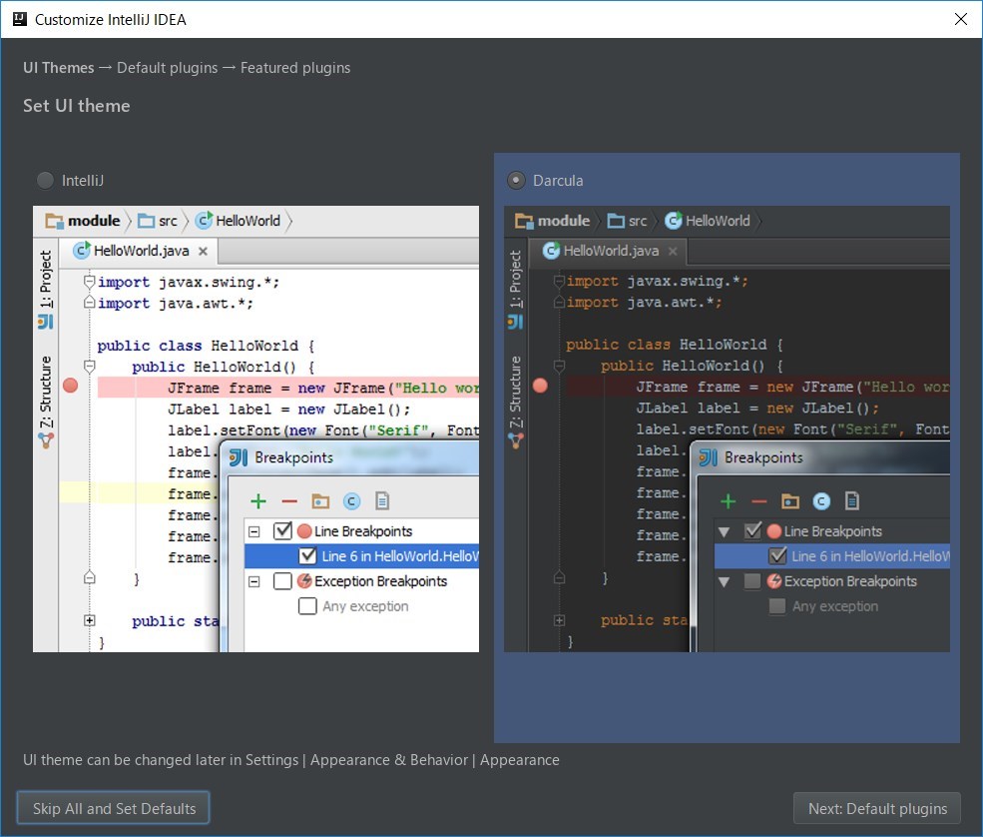The width and height of the screenshot is (983, 837).
Task: Click blue class icon in IntelliJ Breakpoints toolbar
Action: pos(351,500)
